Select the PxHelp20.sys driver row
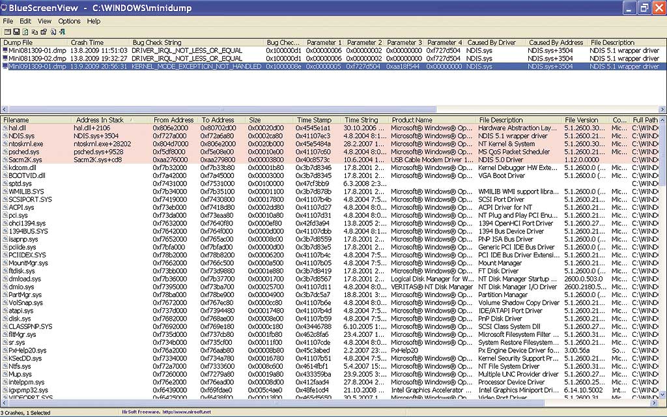The height and width of the screenshot is (417, 667). [x=330, y=350]
